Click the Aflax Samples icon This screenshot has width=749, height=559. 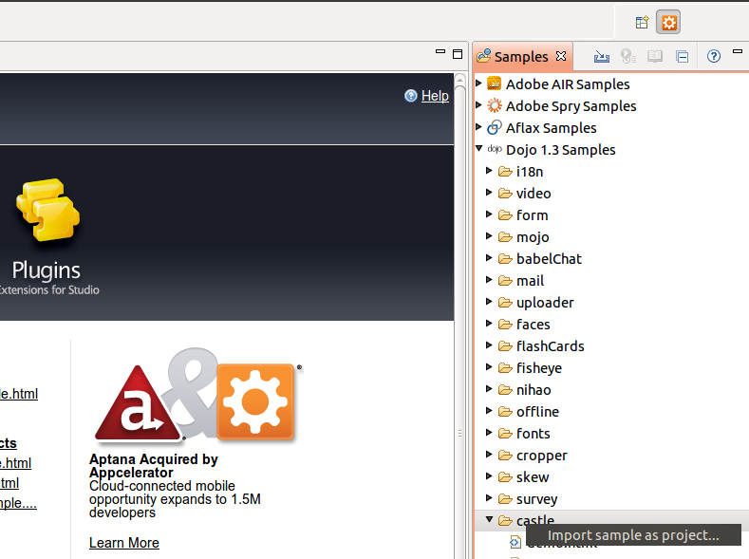pos(495,127)
